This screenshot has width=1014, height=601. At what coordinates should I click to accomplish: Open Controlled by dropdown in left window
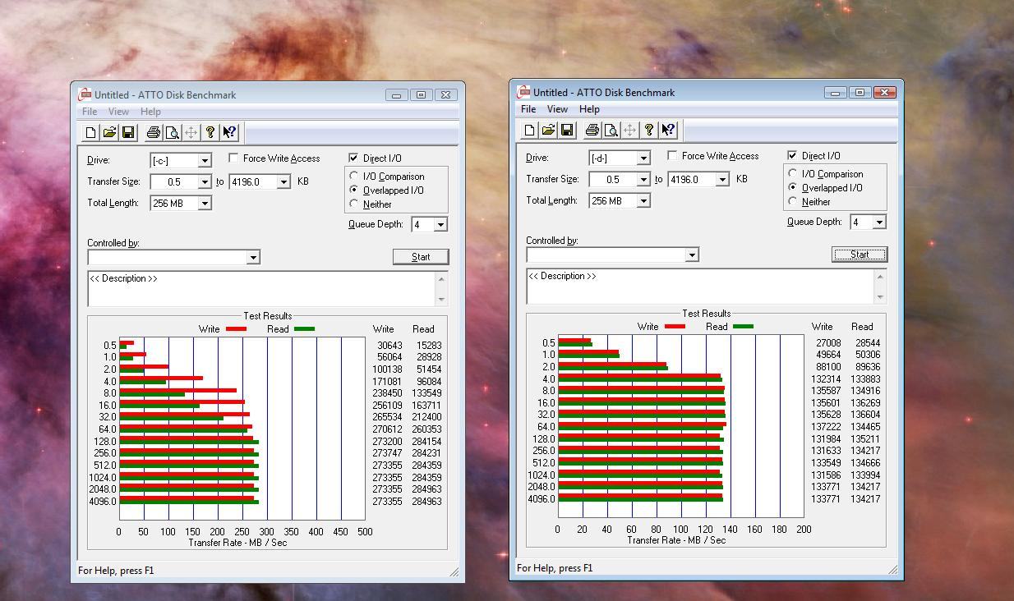coord(253,257)
